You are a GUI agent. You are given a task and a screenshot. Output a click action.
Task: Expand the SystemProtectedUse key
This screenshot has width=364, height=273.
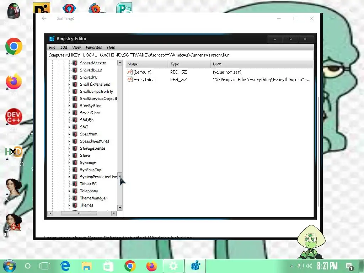[69, 177]
